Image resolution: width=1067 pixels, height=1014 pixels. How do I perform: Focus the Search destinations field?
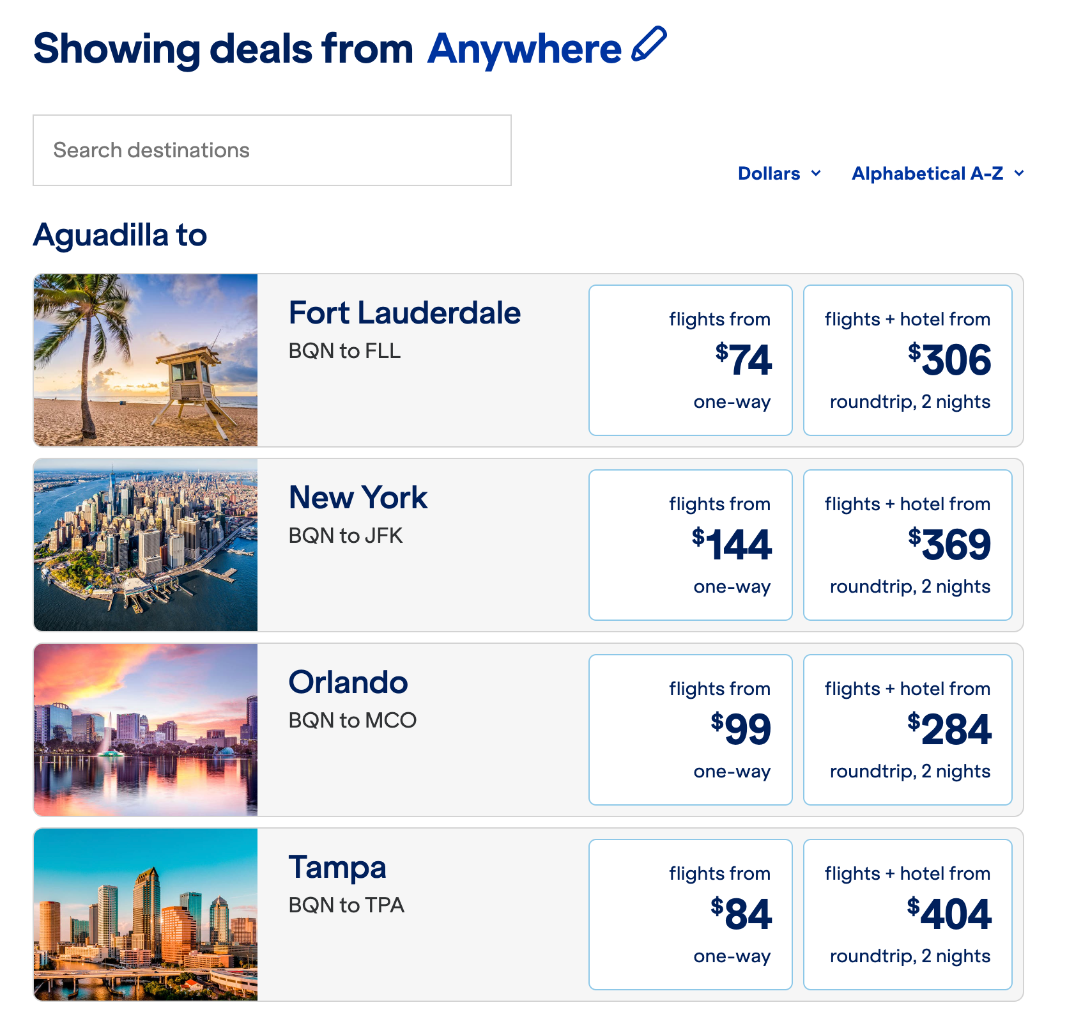pyautogui.click(x=272, y=150)
